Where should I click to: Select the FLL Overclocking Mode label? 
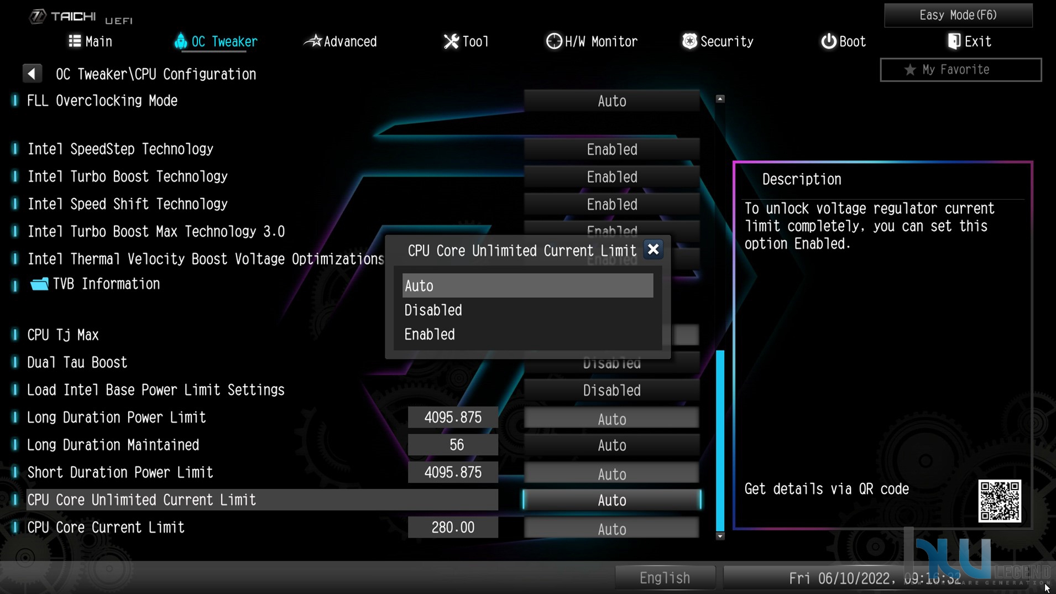[102, 101]
